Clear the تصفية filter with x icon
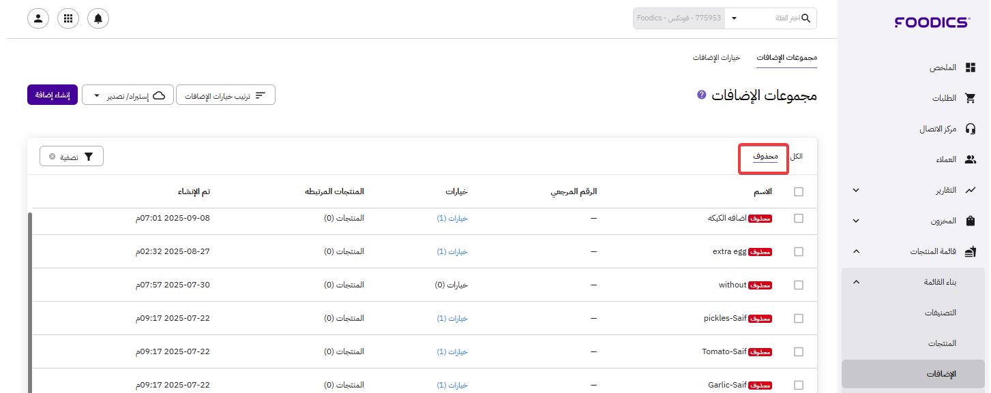 click(53, 157)
